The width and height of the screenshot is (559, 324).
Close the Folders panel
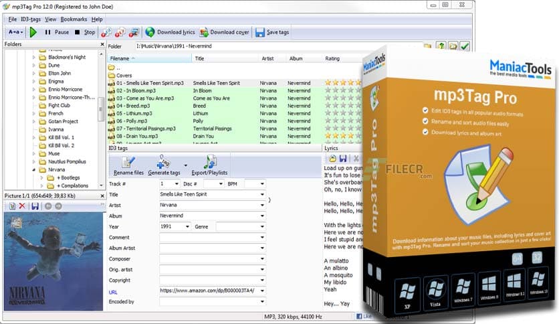(x=102, y=44)
